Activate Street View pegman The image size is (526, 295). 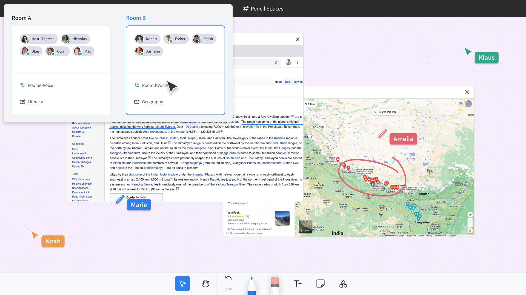pos(470,231)
